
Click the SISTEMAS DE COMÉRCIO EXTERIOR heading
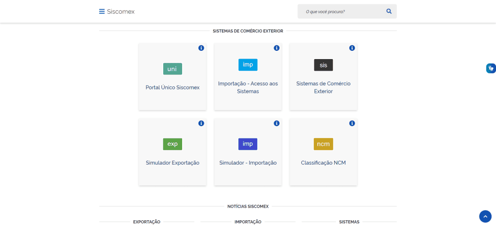pyautogui.click(x=248, y=31)
